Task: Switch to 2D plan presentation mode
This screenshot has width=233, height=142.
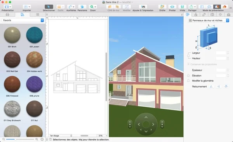Action: point(202,7)
